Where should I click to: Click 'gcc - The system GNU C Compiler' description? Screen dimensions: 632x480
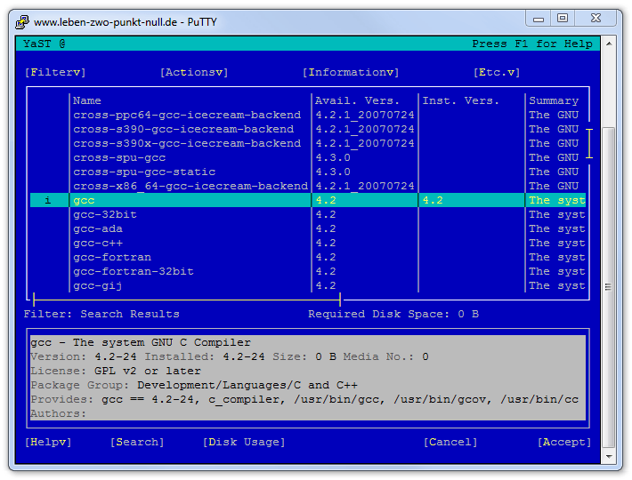click(141, 343)
